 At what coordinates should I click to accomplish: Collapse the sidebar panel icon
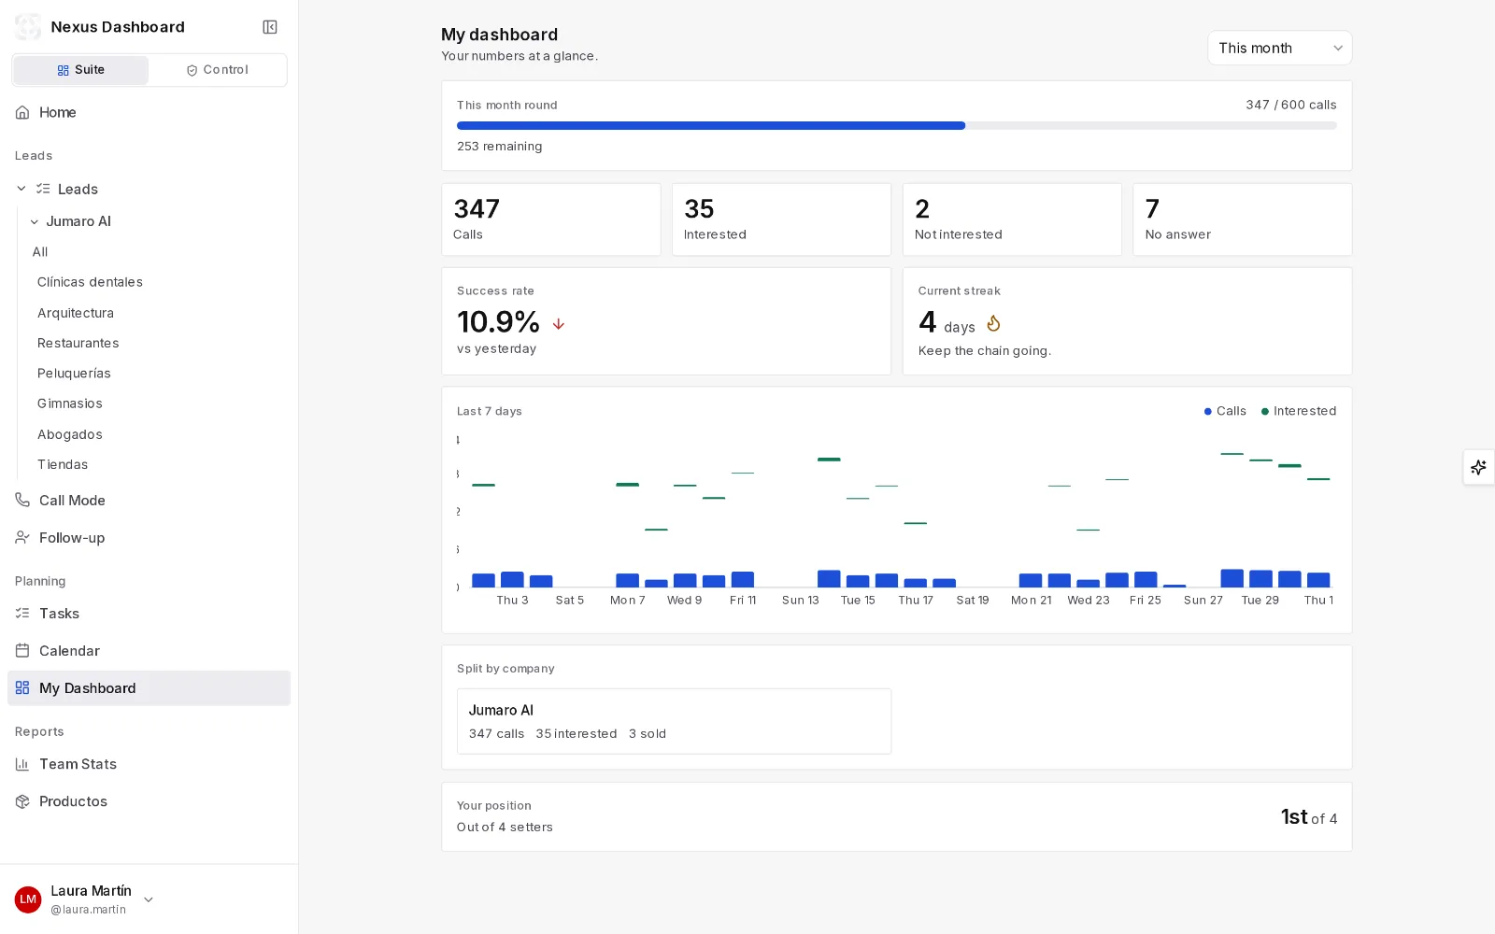[270, 27]
